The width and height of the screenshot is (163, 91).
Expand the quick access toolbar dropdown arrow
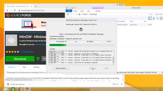point(75,8)
